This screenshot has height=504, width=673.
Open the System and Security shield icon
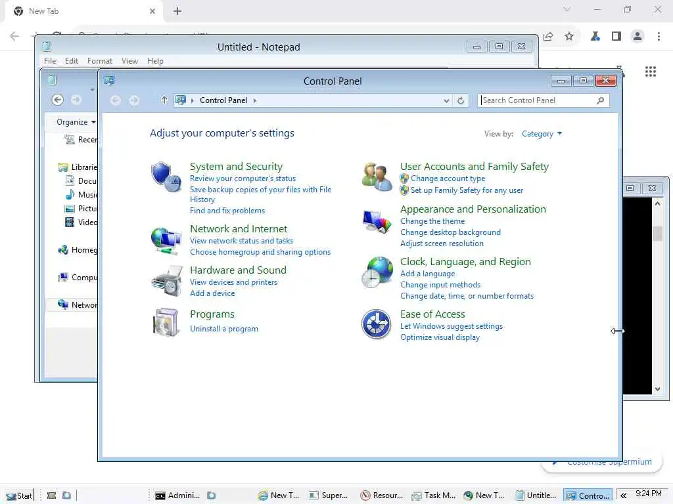click(166, 177)
